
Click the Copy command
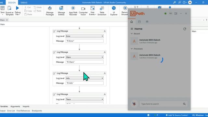click(x=28, y=11)
